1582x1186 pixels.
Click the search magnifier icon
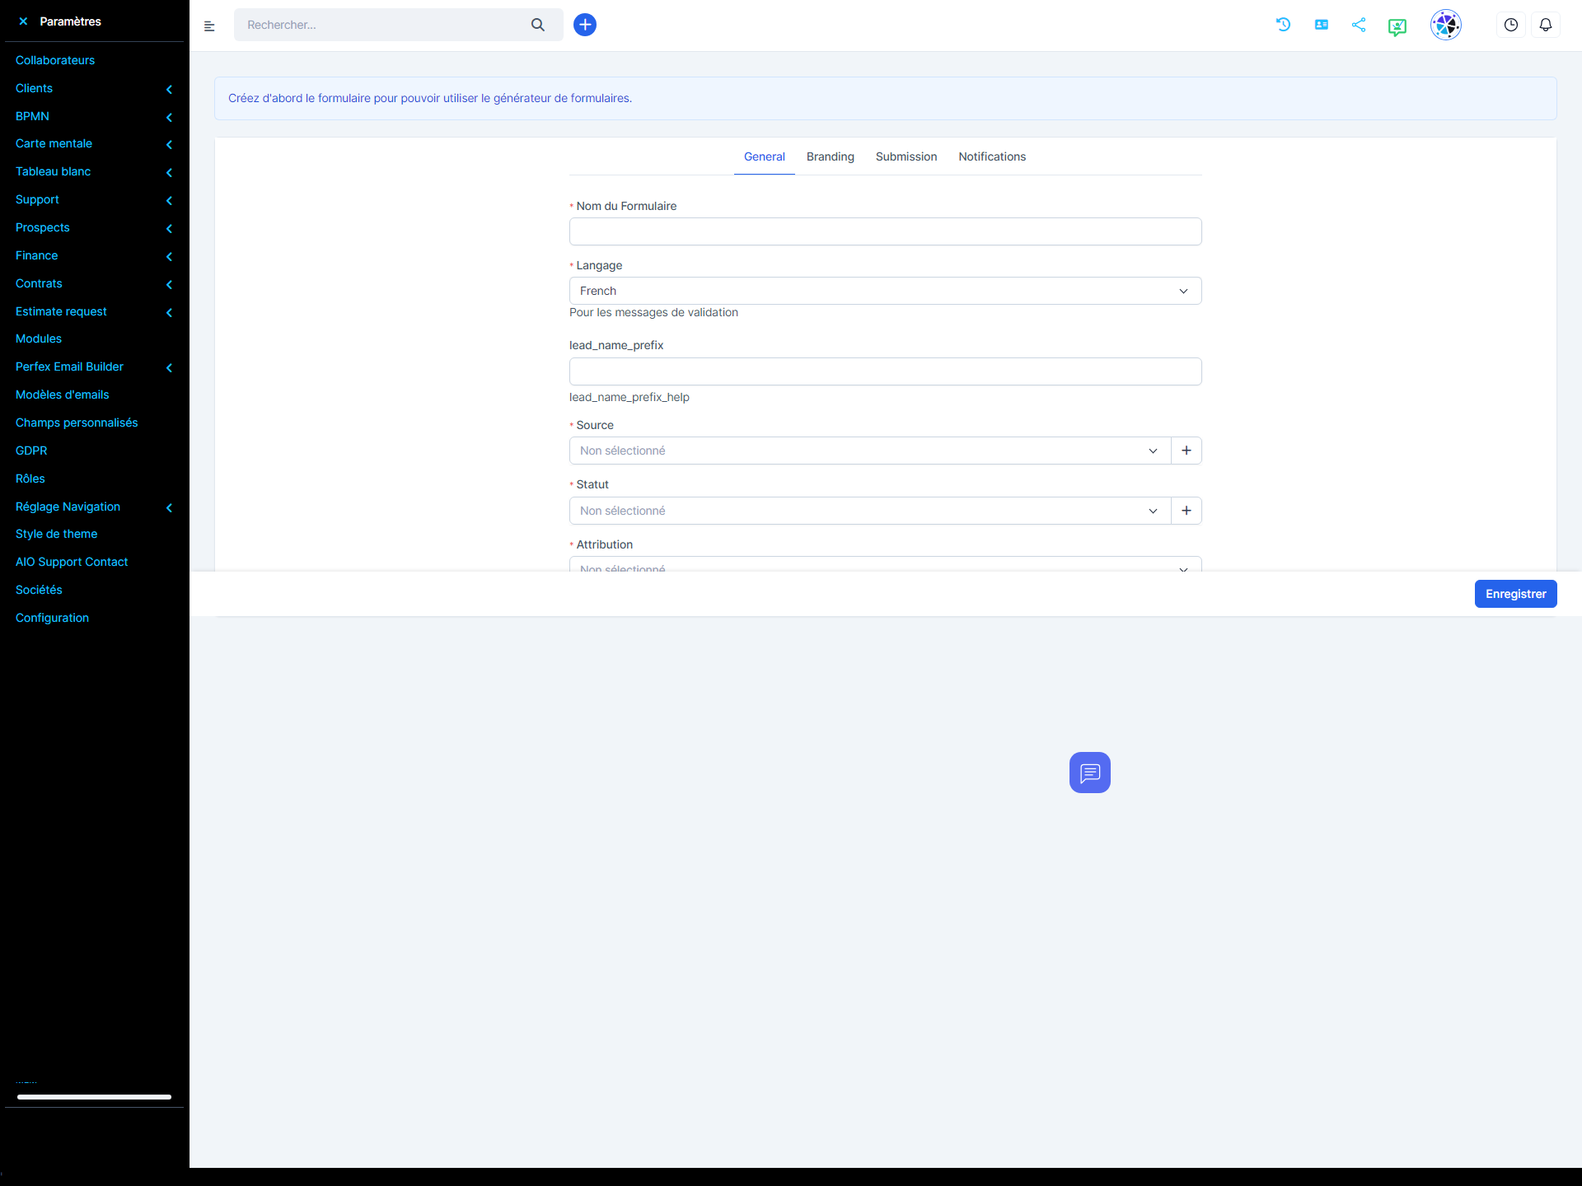point(538,25)
